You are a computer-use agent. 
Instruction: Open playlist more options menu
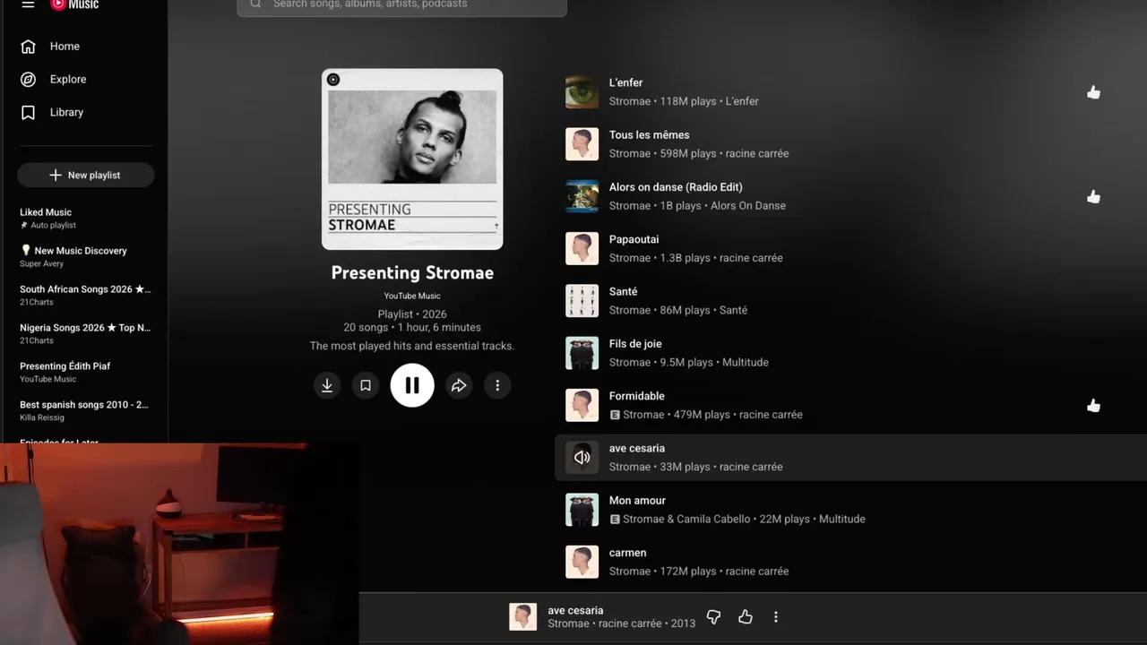[x=497, y=385]
